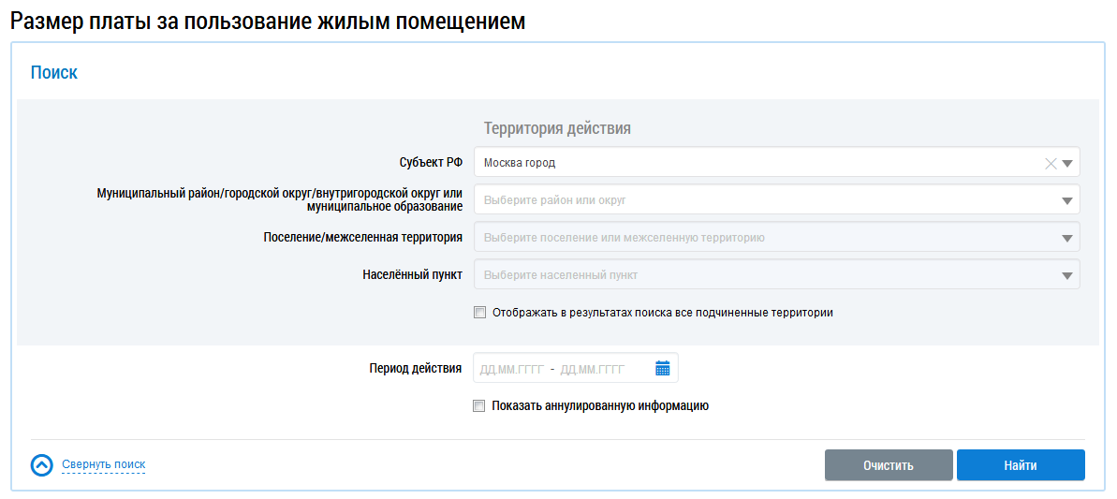This screenshot has height=499, width=1117.
Task: Click the Выберите поселение или межселенную территорию field
Action: [x=749, y=238]
